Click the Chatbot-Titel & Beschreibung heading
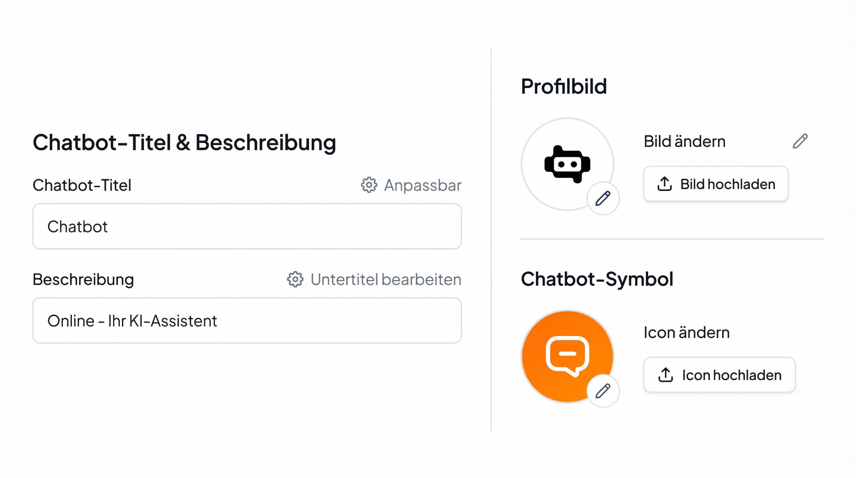The image size is (856, 478). click(x=184, y=142)
